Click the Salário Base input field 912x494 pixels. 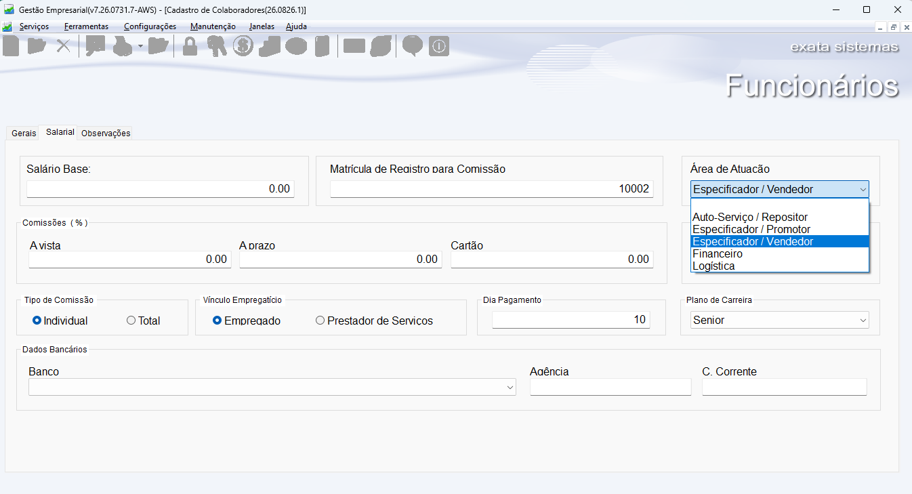[x=161, y=189]
